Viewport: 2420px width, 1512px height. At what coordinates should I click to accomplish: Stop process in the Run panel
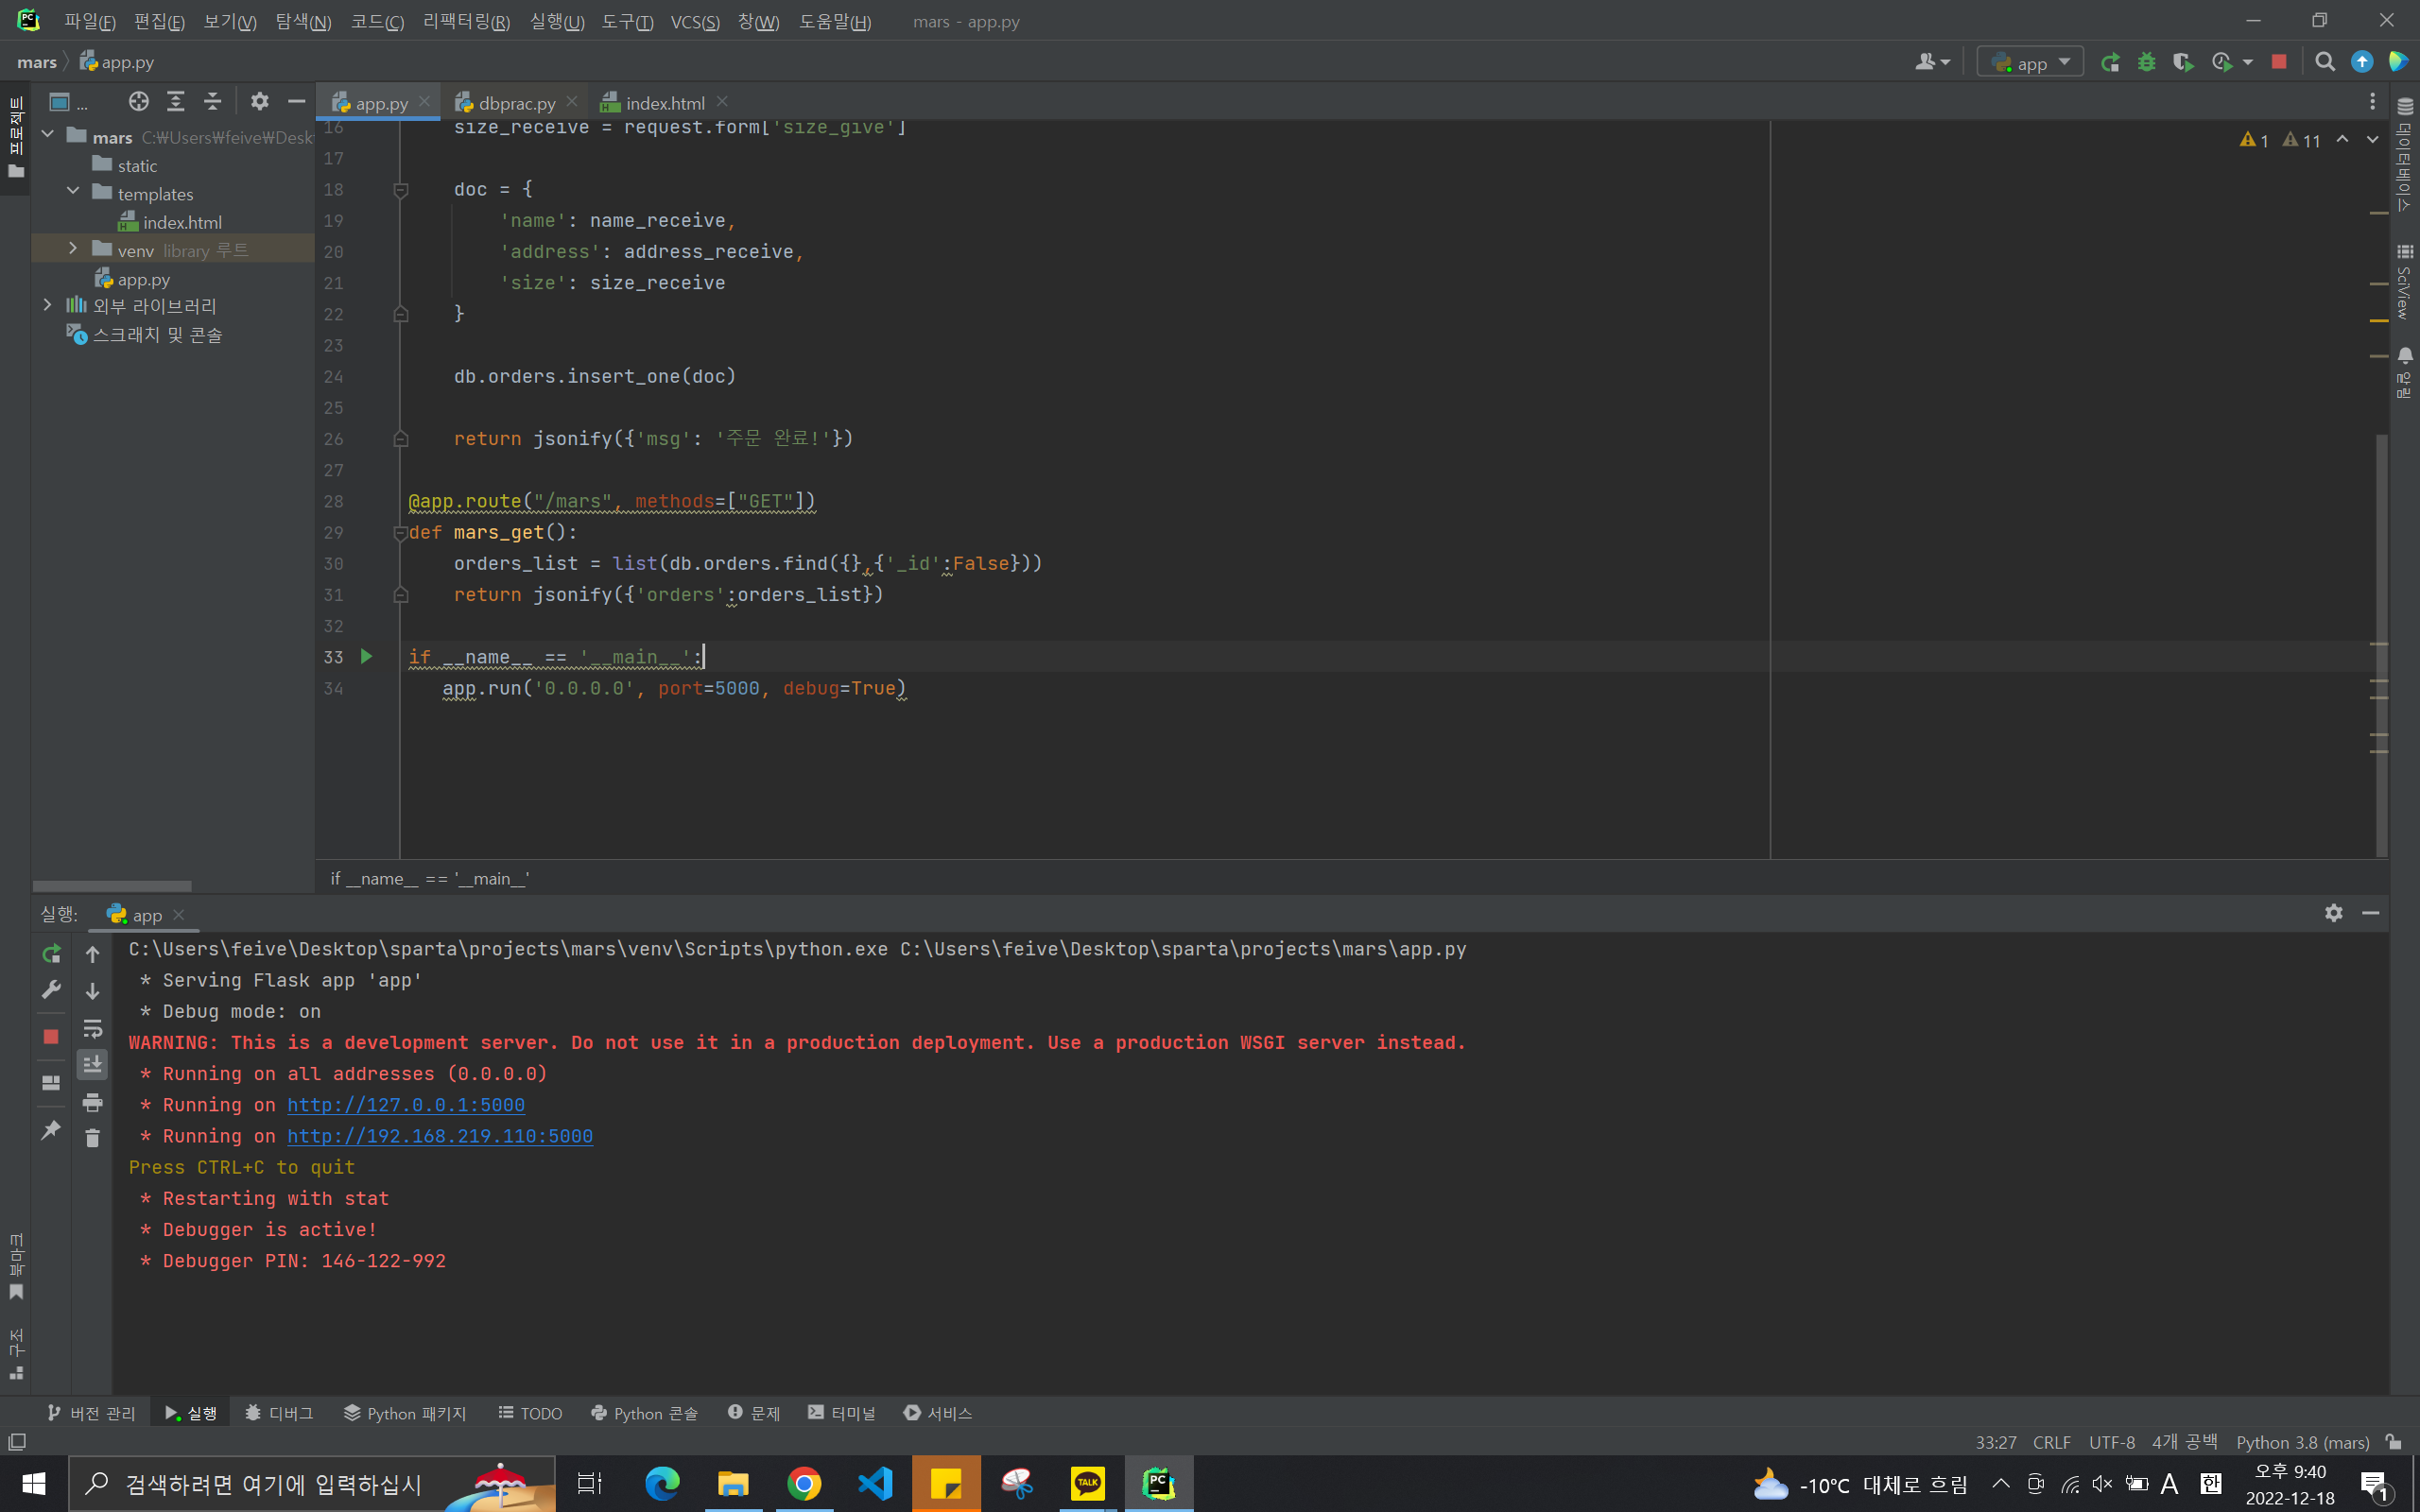[51, 1036]
